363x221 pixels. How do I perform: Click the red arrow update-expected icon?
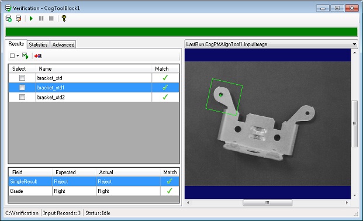point(38,56)
